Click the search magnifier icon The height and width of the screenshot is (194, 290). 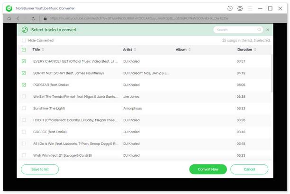coord(259,30)
